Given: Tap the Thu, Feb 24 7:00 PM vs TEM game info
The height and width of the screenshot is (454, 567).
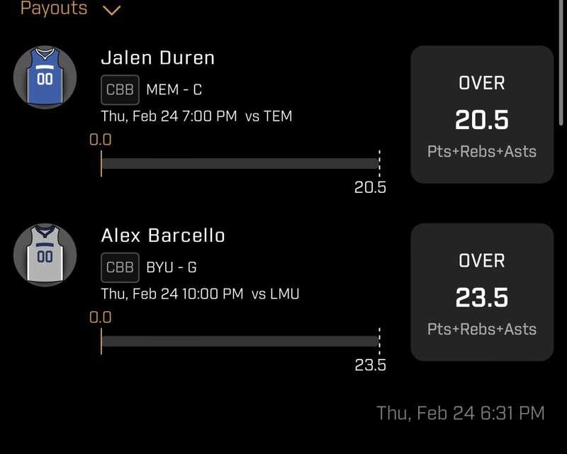Looking at the screenshot, I should 196,116.
